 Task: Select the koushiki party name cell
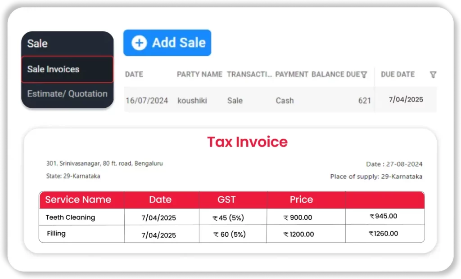[192, 101]
